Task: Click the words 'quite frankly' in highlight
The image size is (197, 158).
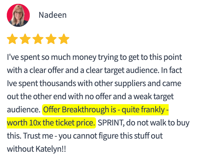Action: pos(143,110)
